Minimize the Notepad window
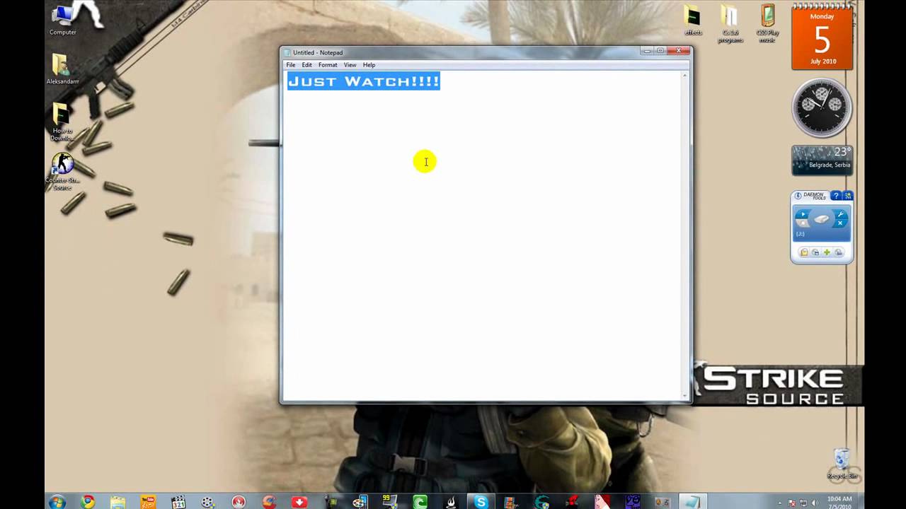This screenshot has height=509, width=906. coord(648,51)
